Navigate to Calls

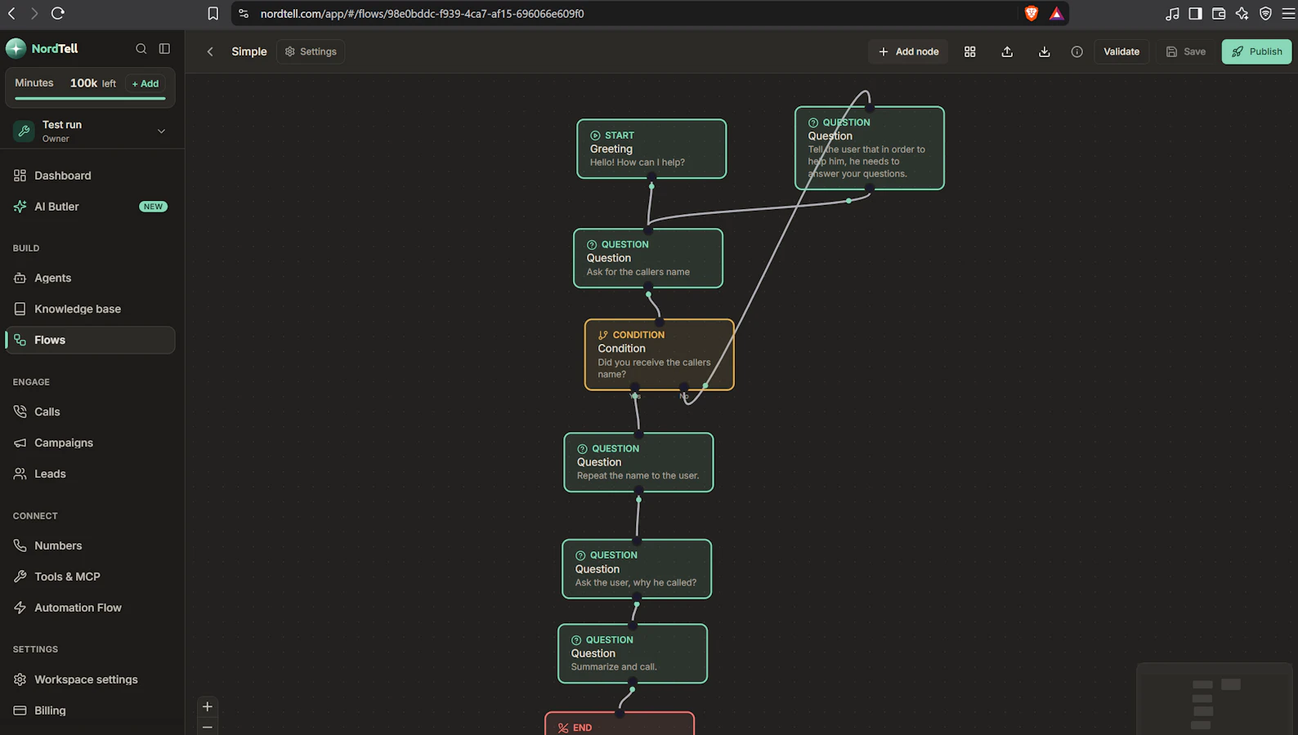pos(90,412)
